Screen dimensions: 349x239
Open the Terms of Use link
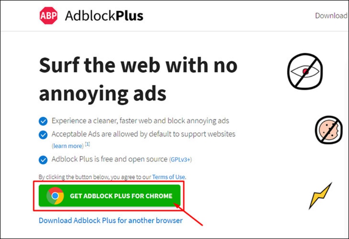[x=169, y=177]
